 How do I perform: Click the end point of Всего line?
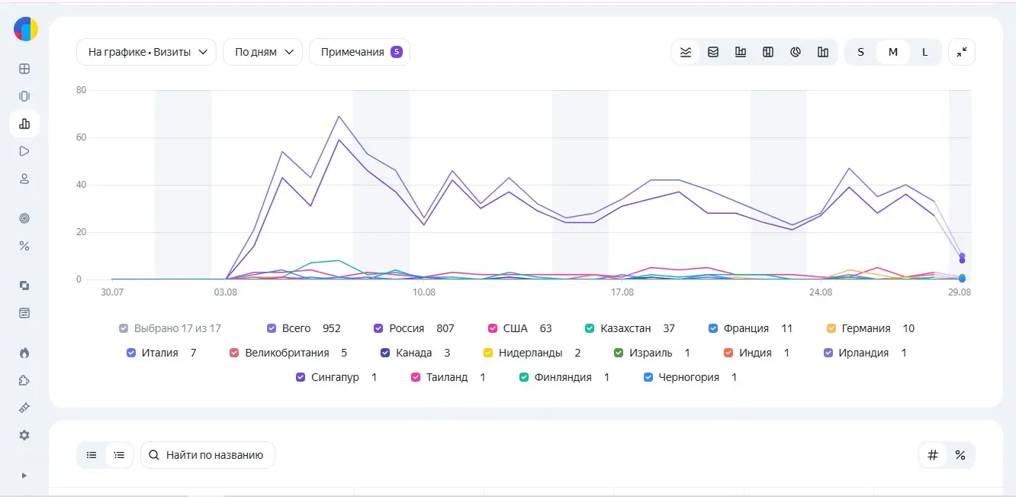coord(963,256)
